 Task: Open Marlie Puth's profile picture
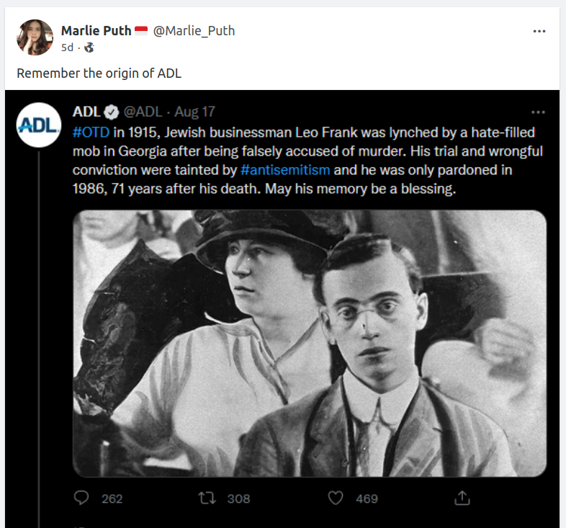point(35,37)
